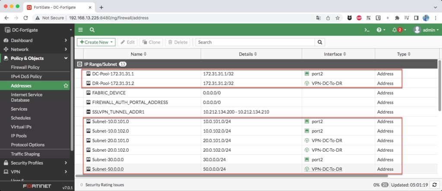Open IP Pools page
The height and width of the screenshot is (191, 442).
point(19,136)
